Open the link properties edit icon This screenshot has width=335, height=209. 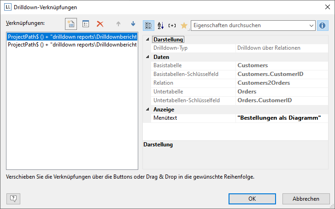pyautogui.click(x=86, y=24)
